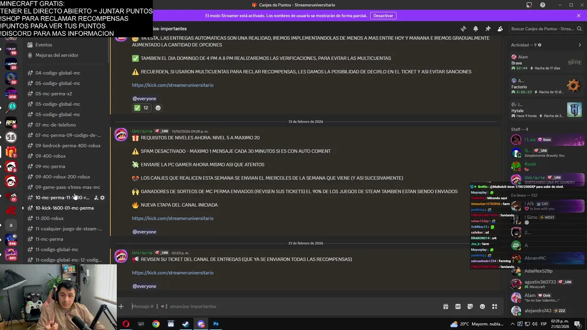Image resolution: width=587 pixels, height=330 pixels.
Task: Open the Factorio activity card
Action: [x=547, y=86]
